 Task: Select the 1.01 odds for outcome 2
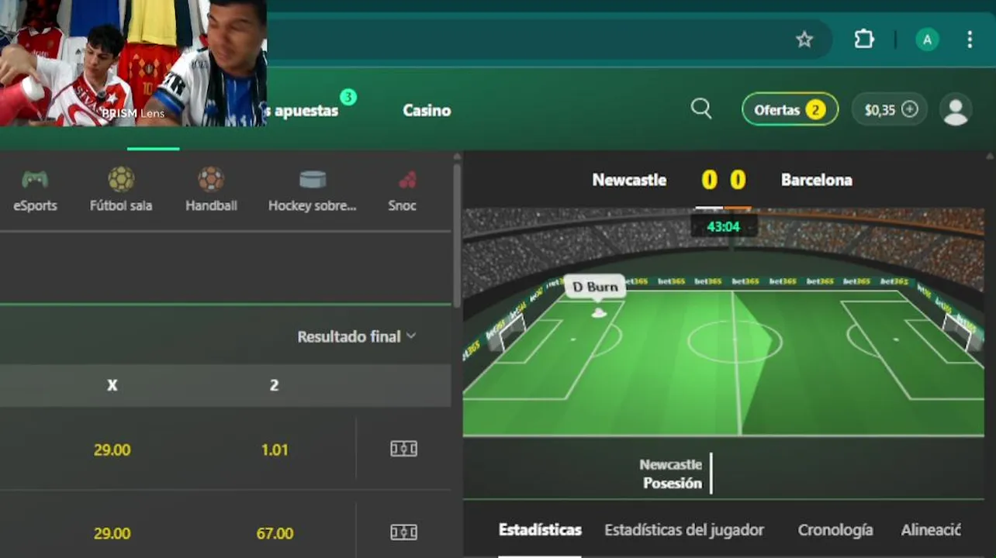(275, 449)
